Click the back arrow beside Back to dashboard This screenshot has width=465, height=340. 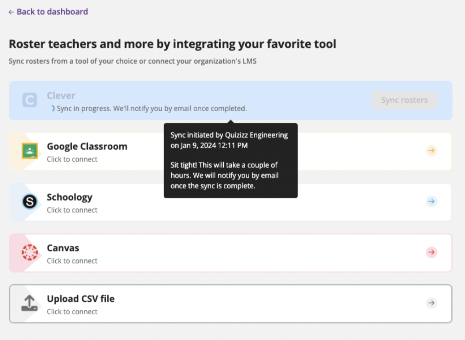click(x=11, y=12)
